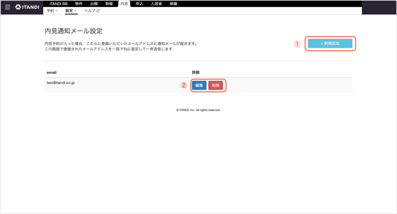
Task: Switch to the 物確 tab
Action: click(109, 4)
